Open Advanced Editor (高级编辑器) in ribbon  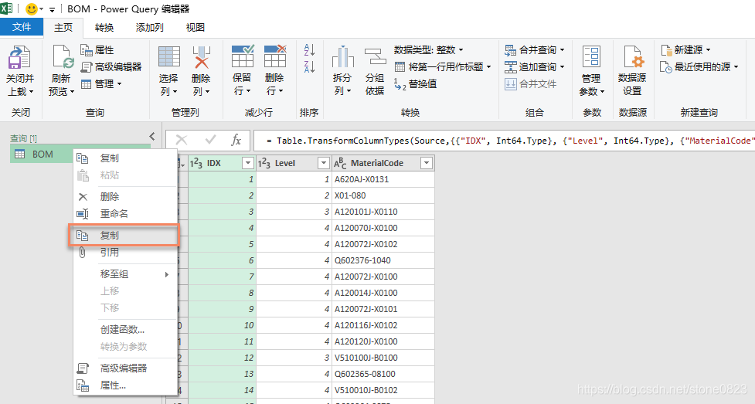(111, 66)
